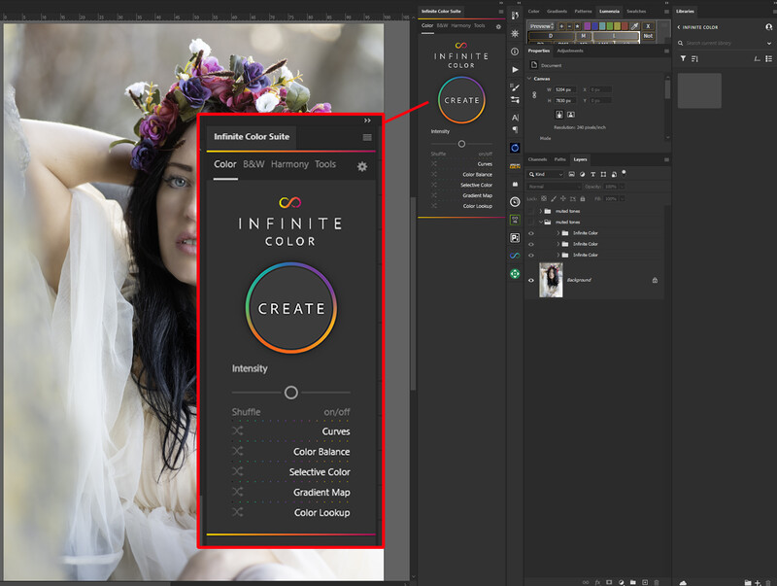
Task: Open the Kind filter dropdown in Layers
Action: (545, 175)
